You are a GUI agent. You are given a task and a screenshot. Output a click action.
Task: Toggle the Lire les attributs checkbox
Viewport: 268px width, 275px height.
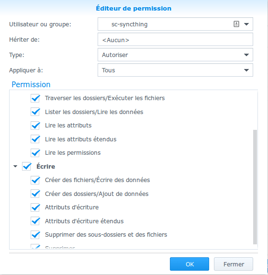[x=35, y=126]
